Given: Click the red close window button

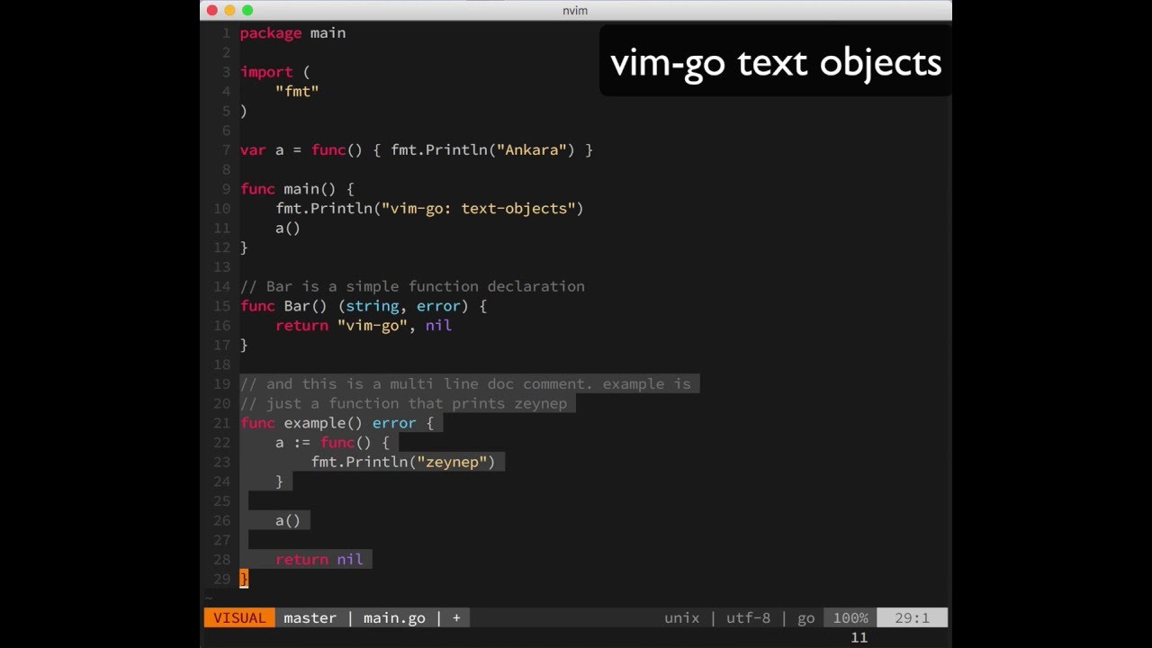Looking at the screenshot, I should point(212,10).
